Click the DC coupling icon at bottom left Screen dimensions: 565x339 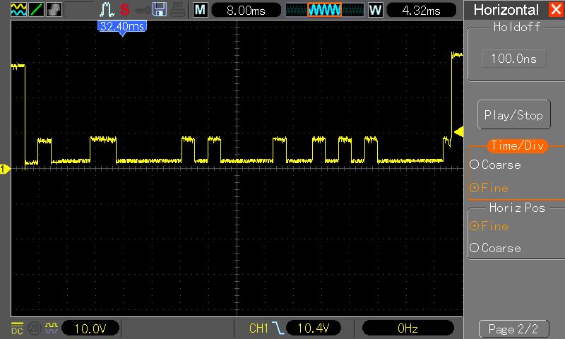tap(17, 328)
